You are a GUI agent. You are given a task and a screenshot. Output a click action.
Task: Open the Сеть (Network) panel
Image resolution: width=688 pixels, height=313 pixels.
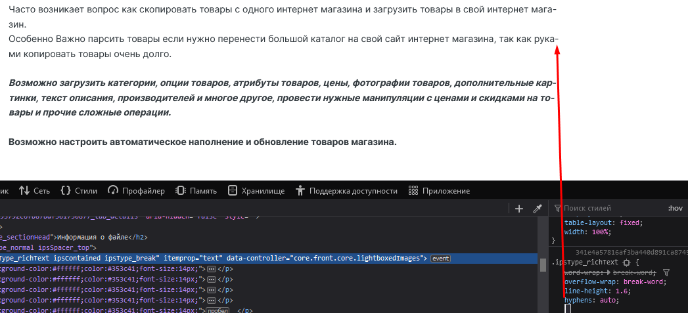34,191
